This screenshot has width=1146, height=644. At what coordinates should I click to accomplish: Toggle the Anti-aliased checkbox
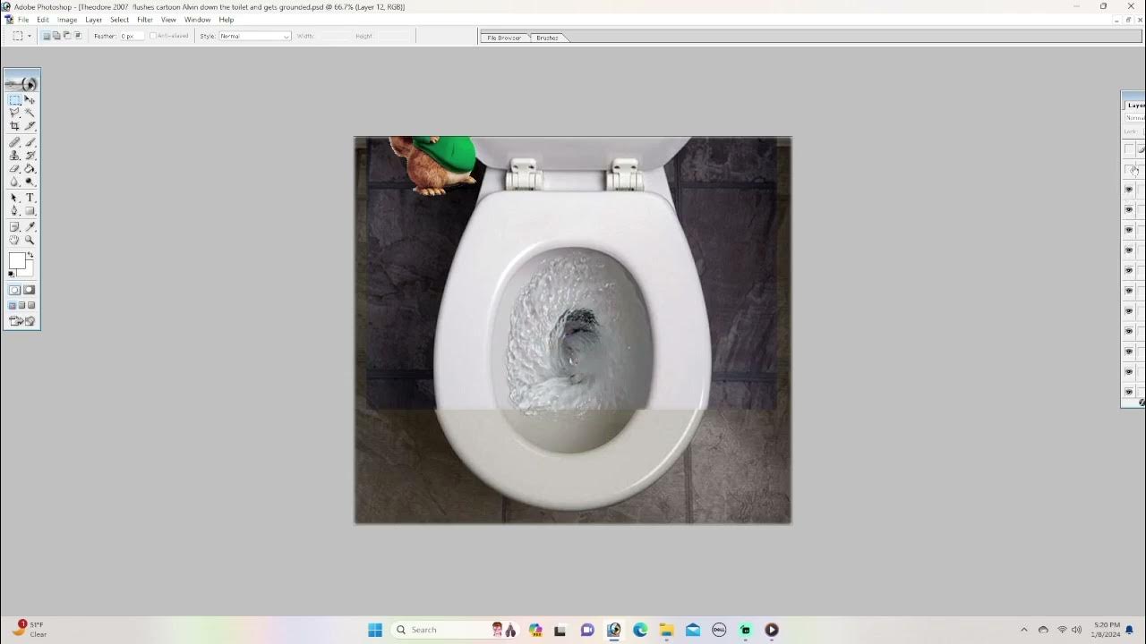click(x=153, y=36)
